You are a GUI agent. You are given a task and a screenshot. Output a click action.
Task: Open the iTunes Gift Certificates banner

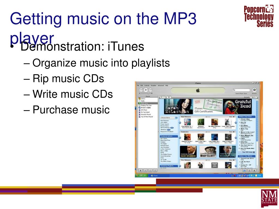point(208,106)
